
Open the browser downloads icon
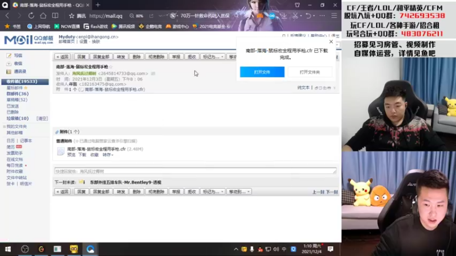coord(284,16)
